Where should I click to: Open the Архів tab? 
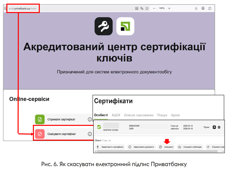[175, 115]
